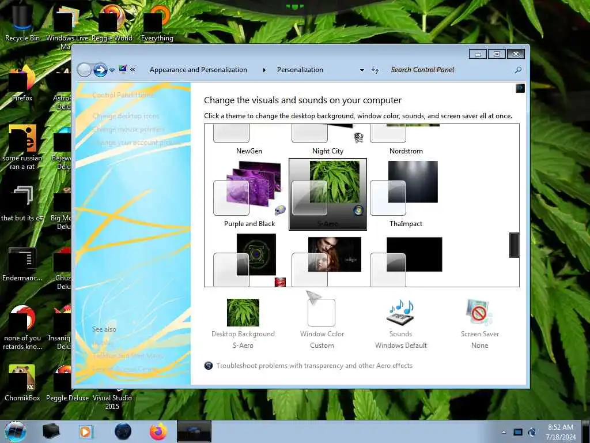Select the ThaImpact theme
Viewport: 590px width, 443px height.
click(x=406, y=194)
